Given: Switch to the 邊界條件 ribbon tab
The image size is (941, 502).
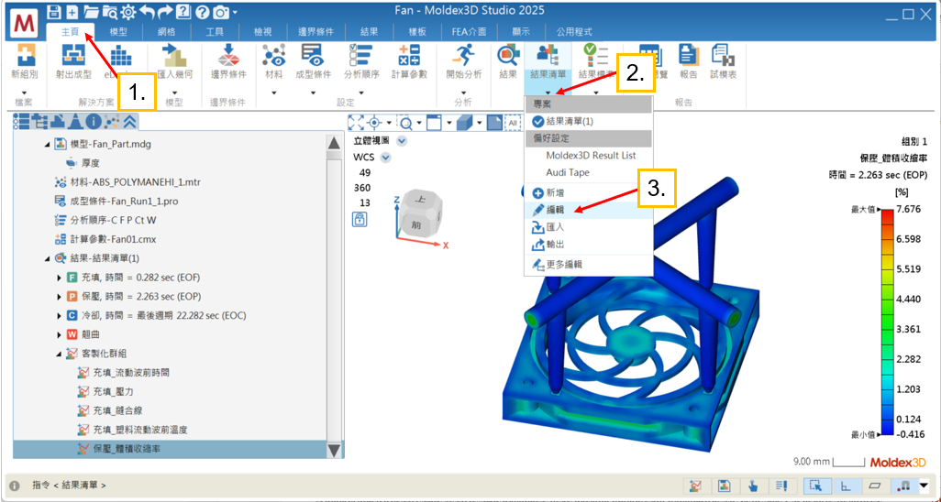Looking at the screenshot, I should 316,32.
